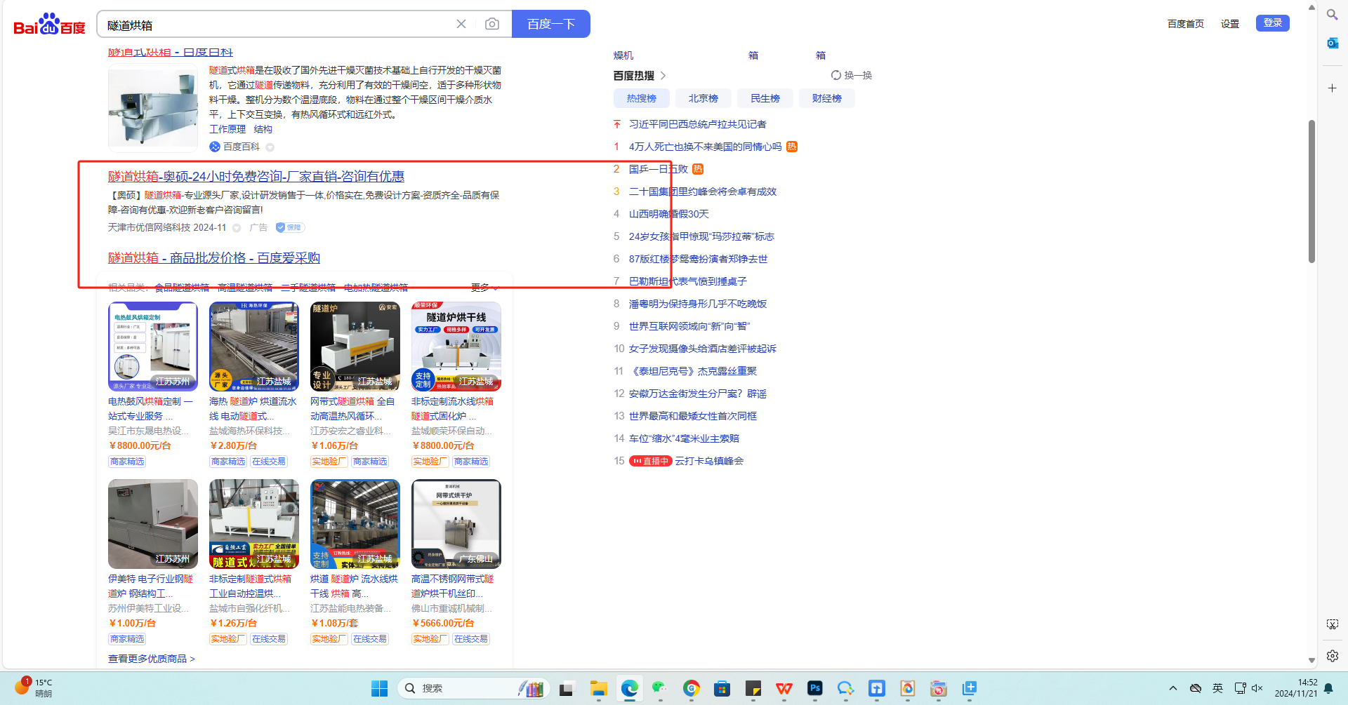Focus the search input containing 隧道烘箱
The height and width of the screenshot is (705, 1348).
point(277,25)
